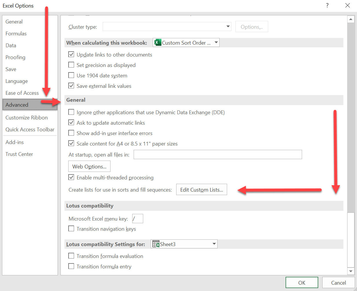Select the Proofing category
This screenshot has height=291, width=357.
click(15, 57)
